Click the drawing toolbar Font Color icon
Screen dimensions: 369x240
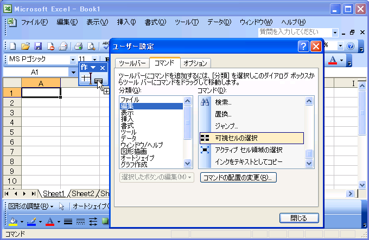coord(50,222)
